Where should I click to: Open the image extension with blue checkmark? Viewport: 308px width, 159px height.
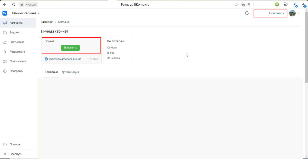pos(295,5)
